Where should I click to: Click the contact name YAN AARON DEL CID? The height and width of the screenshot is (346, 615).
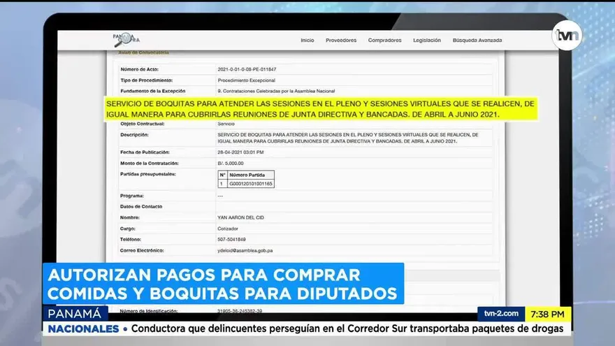[240, 217]
